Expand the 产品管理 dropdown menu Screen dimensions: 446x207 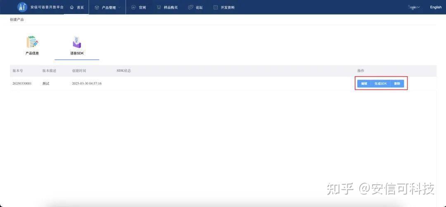click(111, 8)
